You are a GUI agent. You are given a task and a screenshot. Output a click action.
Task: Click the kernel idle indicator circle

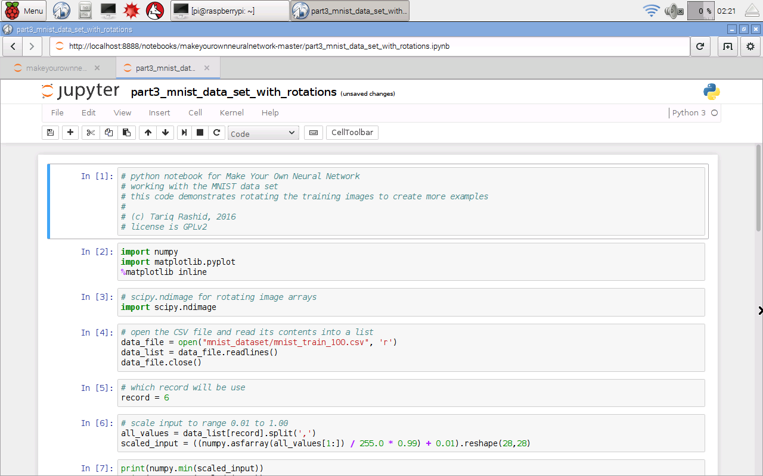point(715,112)
